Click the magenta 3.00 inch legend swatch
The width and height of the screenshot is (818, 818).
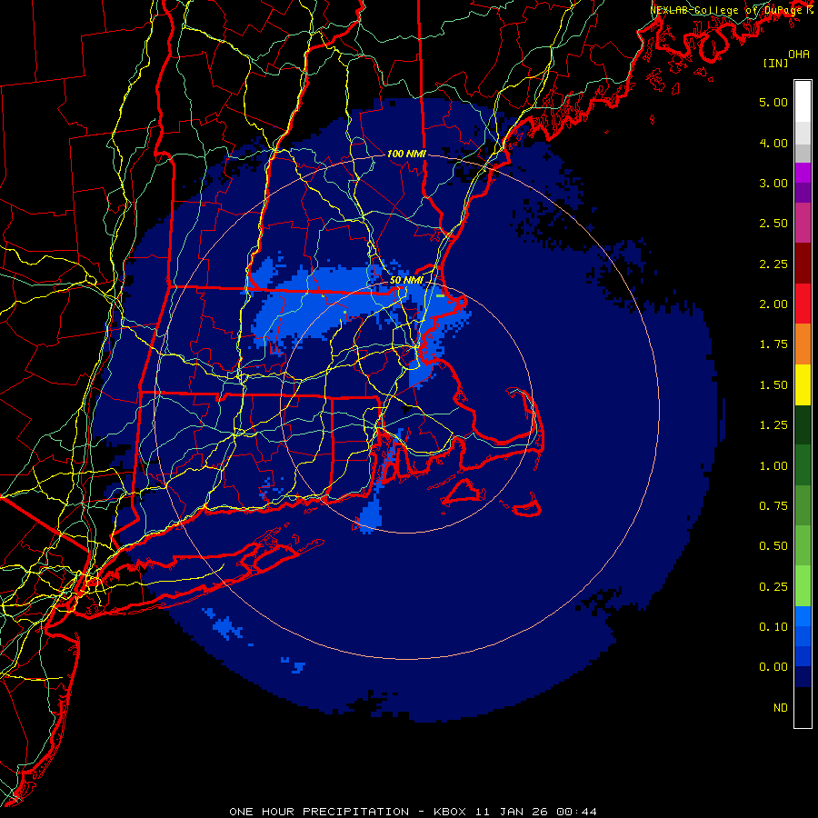[x=803, y=173]
